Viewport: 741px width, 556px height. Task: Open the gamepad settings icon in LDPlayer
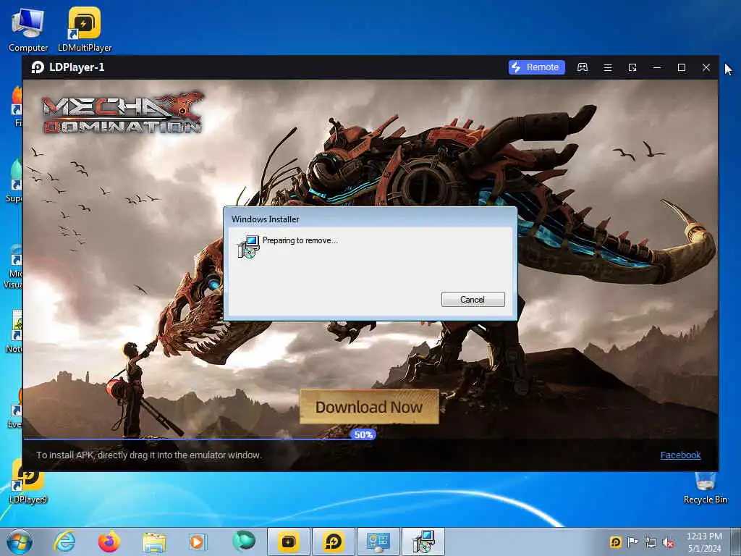tap(583, 67)
